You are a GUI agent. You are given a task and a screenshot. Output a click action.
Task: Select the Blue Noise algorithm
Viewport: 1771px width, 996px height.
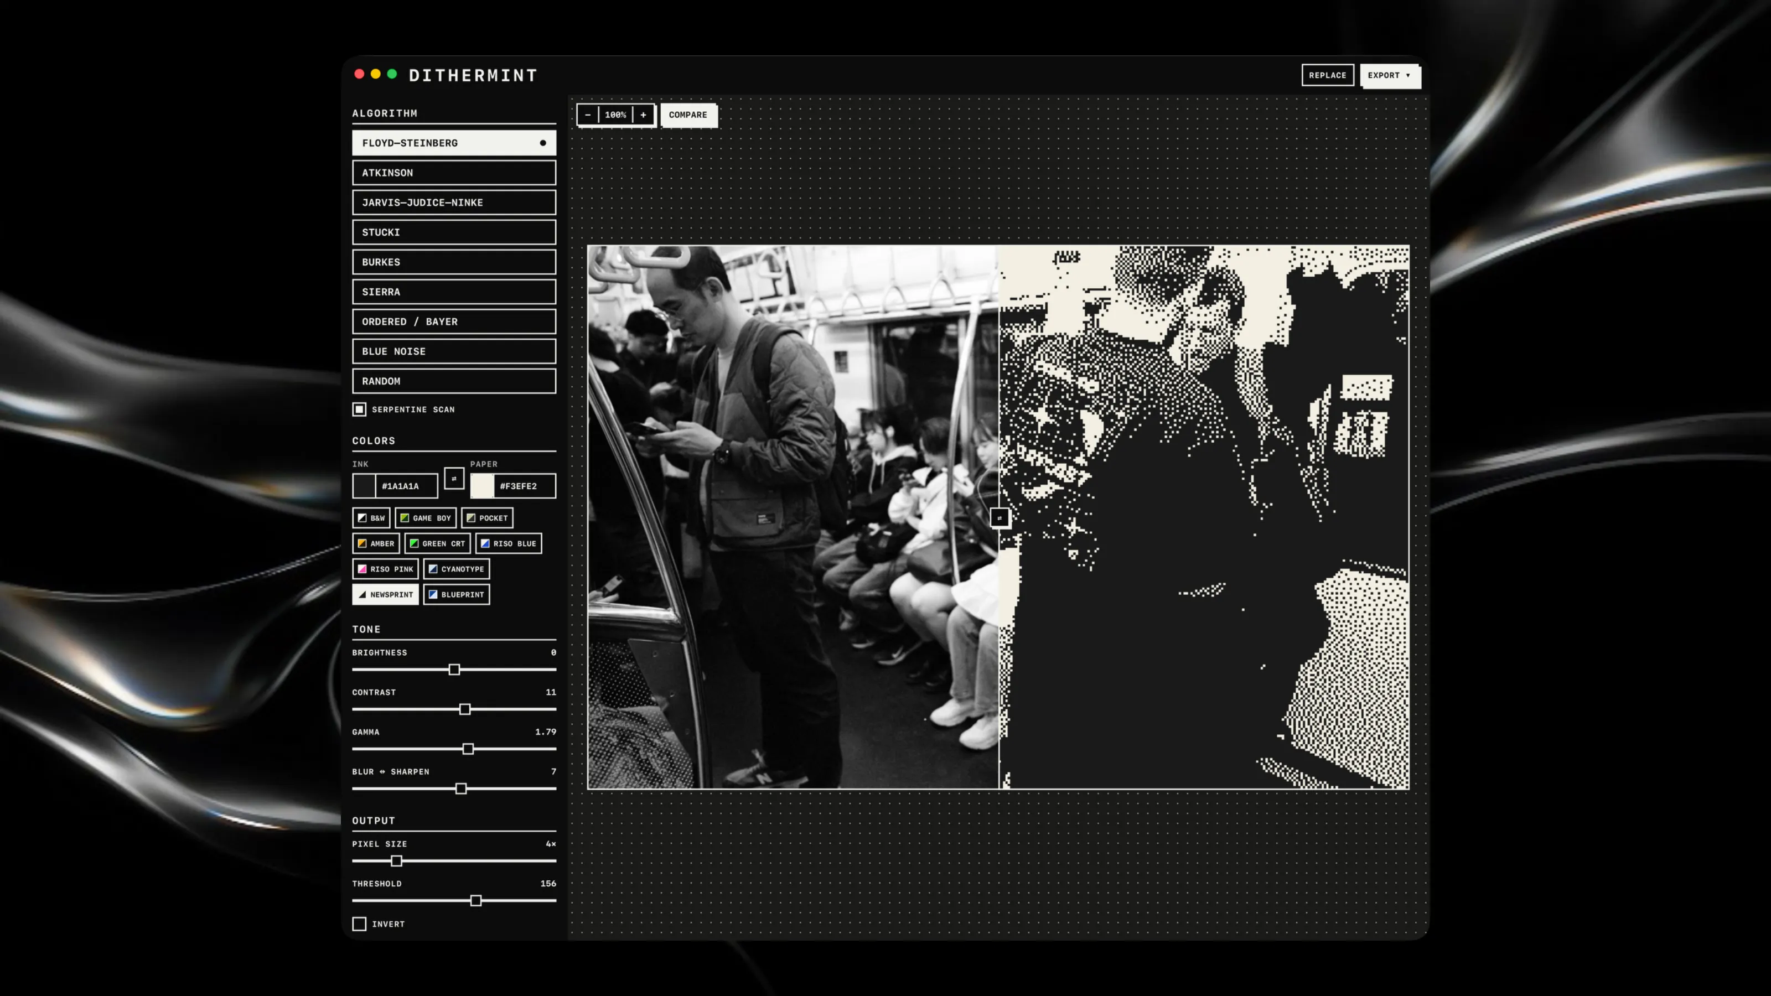click(x=454, y=351)
